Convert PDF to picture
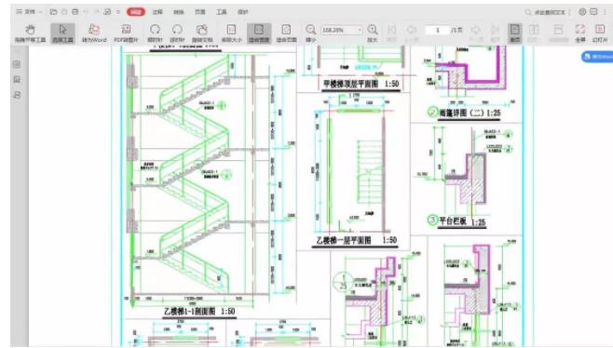This screenshot has width=613, height=348. pyautogui.click(x=126, y=33)
